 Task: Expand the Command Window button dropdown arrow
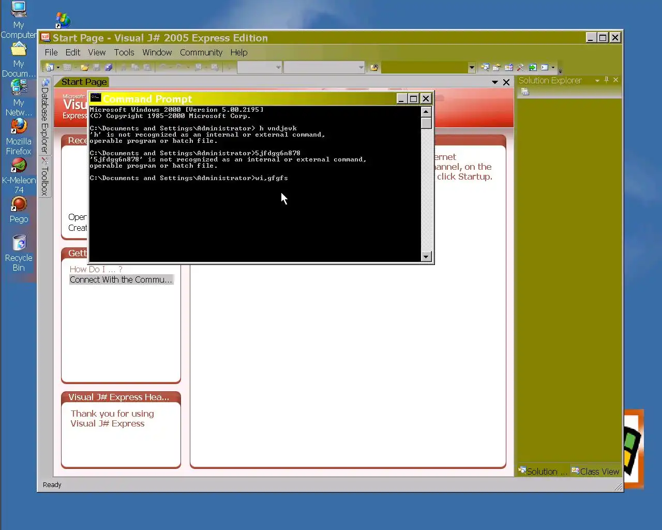click(553, 67)
